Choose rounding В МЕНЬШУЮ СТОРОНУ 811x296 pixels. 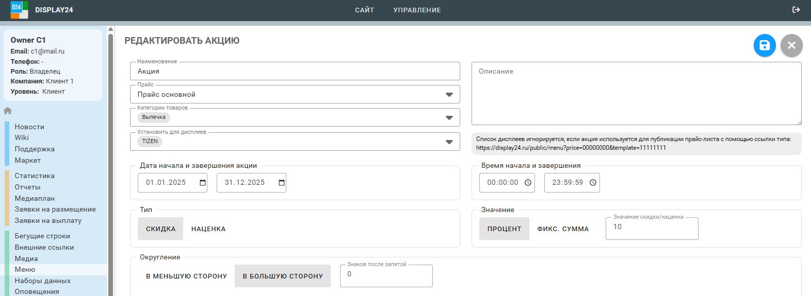[186, 276]
